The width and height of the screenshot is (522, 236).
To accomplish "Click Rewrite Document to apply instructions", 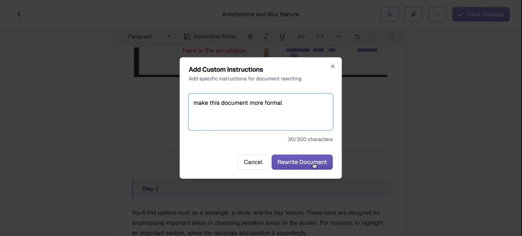I will (x=302, y=162).
